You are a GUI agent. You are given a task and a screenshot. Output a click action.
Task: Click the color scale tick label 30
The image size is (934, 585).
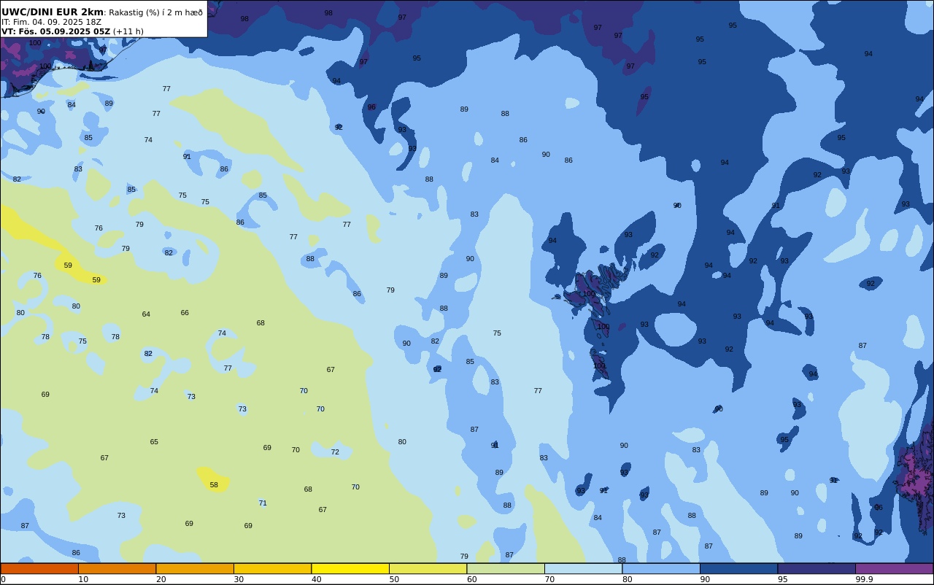pos(239,579)
